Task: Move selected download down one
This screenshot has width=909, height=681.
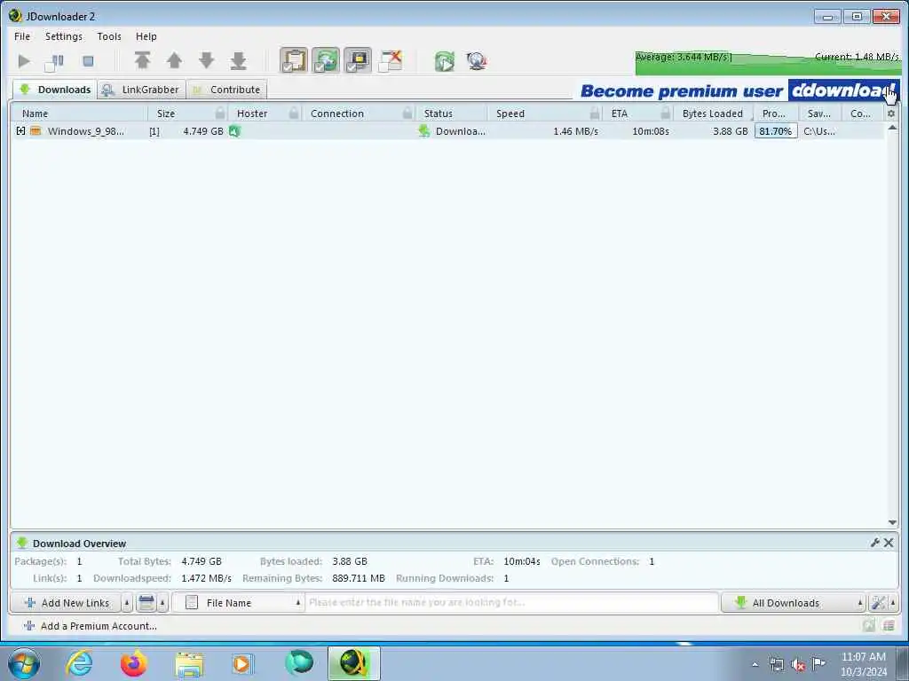Action: 206,61
